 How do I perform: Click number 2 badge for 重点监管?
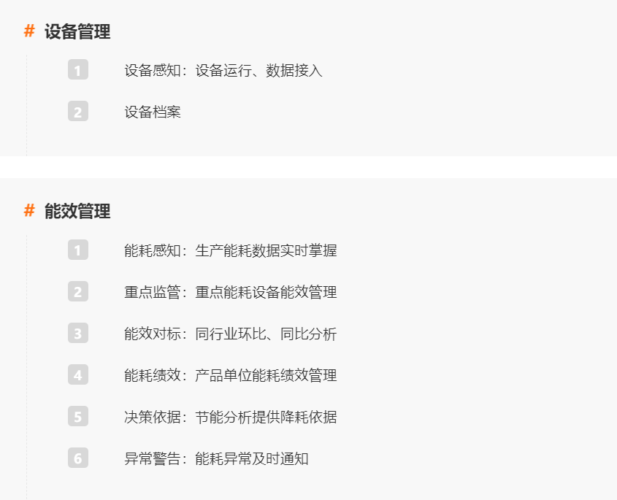pyautogui.click(x=78, y=291)
